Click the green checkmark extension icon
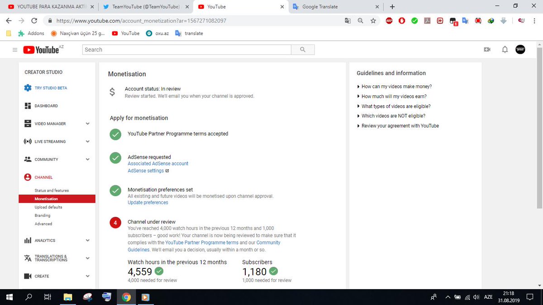 tap(414, 21)
